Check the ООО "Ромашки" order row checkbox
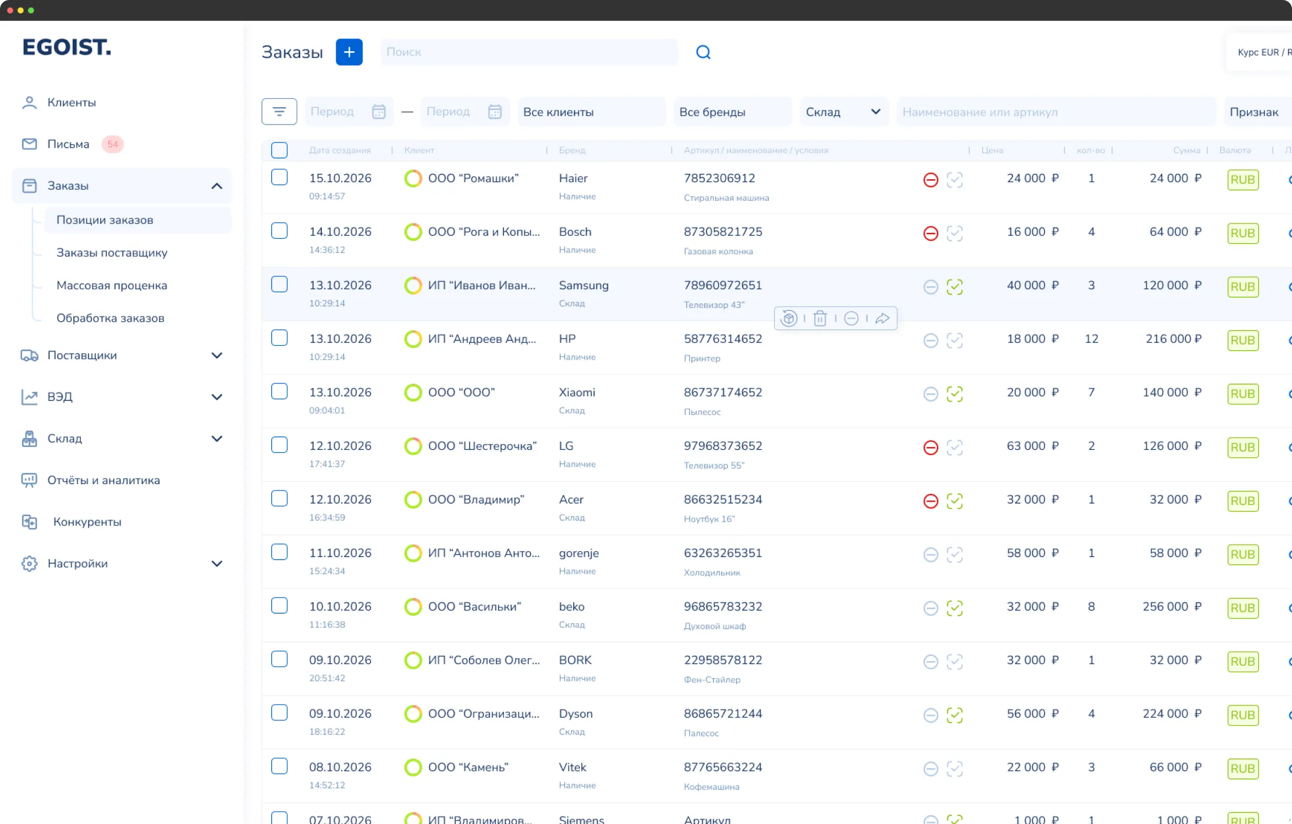 click(279, 177)
